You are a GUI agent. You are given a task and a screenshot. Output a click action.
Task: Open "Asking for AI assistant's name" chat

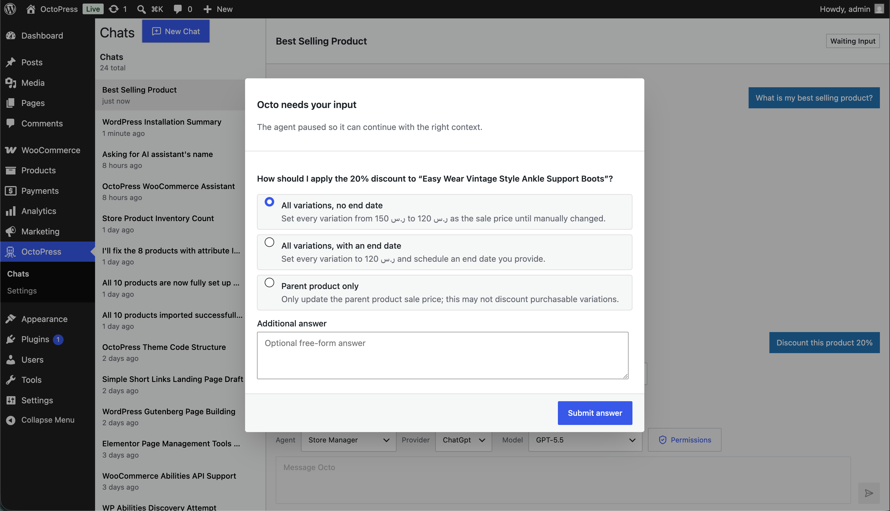tap(170, 159)
